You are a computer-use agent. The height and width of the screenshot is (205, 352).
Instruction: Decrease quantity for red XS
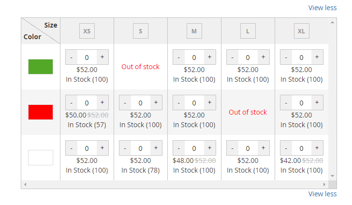[x=72, y=102]
